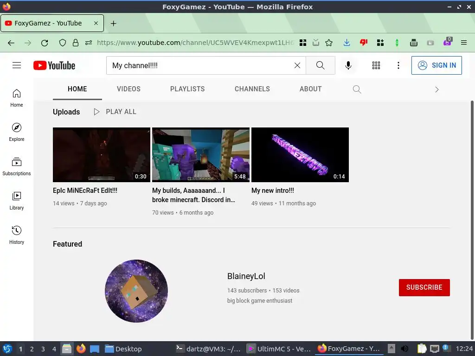Click the page vertical scrollbar
The image size is (475, 356).
click(472, 220)
